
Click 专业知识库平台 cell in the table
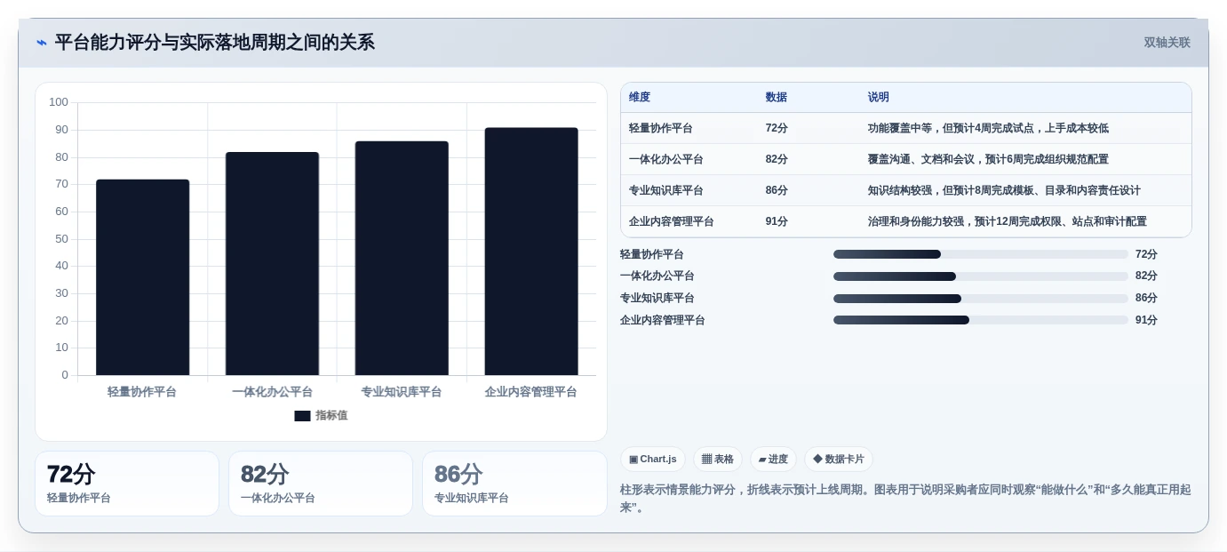(666, 190)
